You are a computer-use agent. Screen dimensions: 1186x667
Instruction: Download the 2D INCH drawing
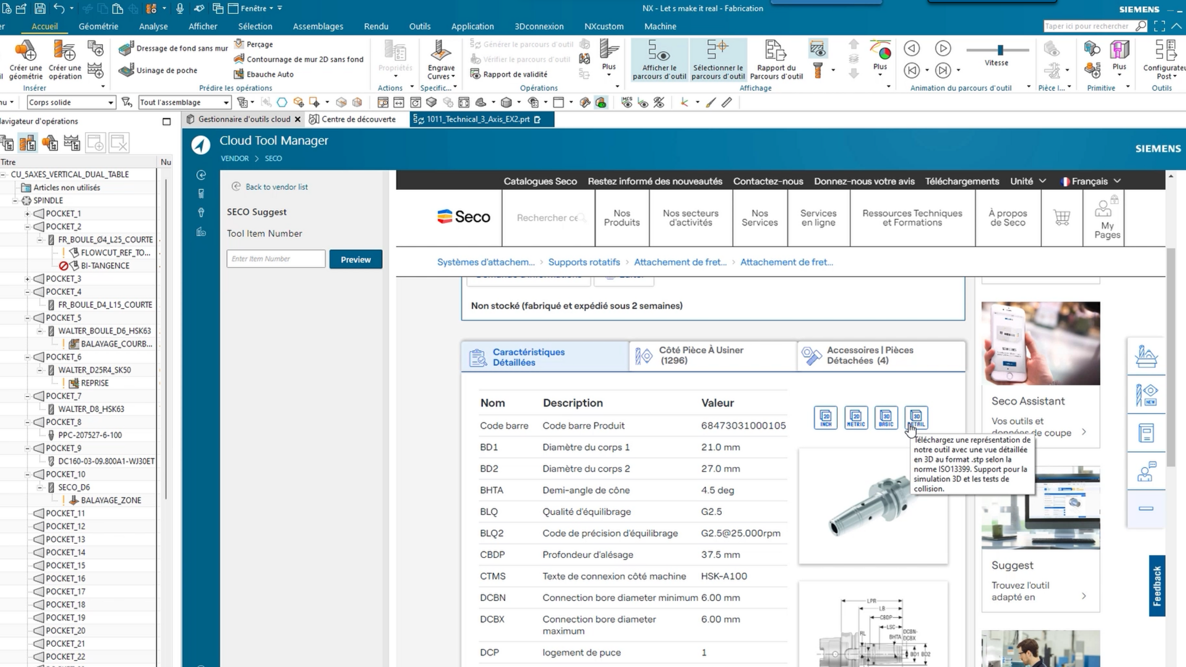(x=826, y=418)
